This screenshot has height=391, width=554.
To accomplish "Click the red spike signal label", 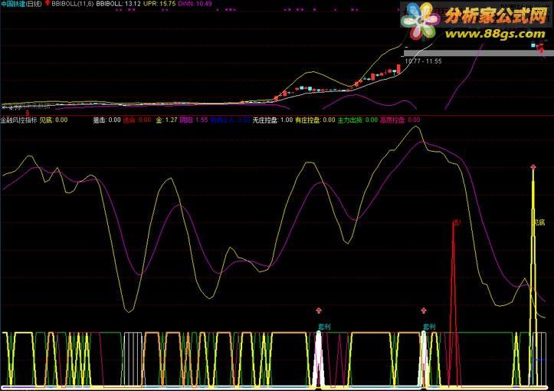I will click(x=457, y=223).
